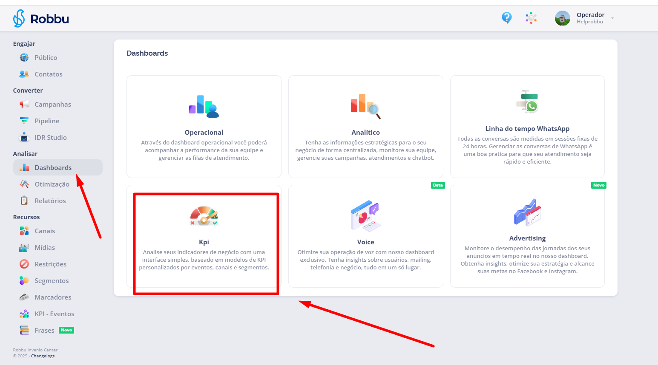Viewport: 658px width, 365px height.
Task: Open Público in the sidebar
Action: click(x=46, y=58)
